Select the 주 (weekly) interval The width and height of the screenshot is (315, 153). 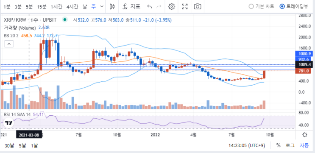[x=93, y=7]
